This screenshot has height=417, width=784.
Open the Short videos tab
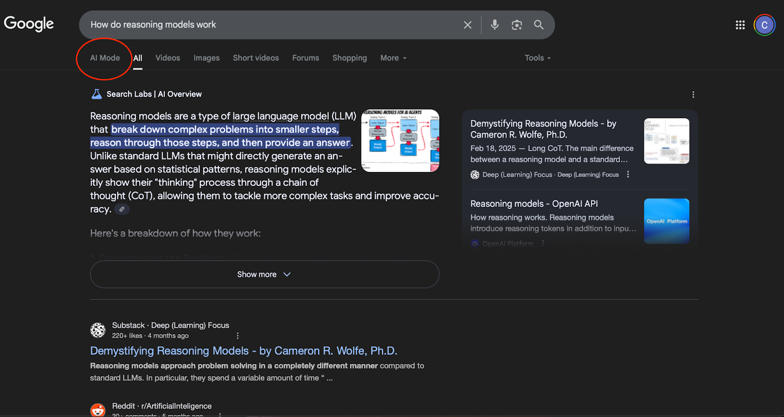pyautogui.click(x=256, y=58)
